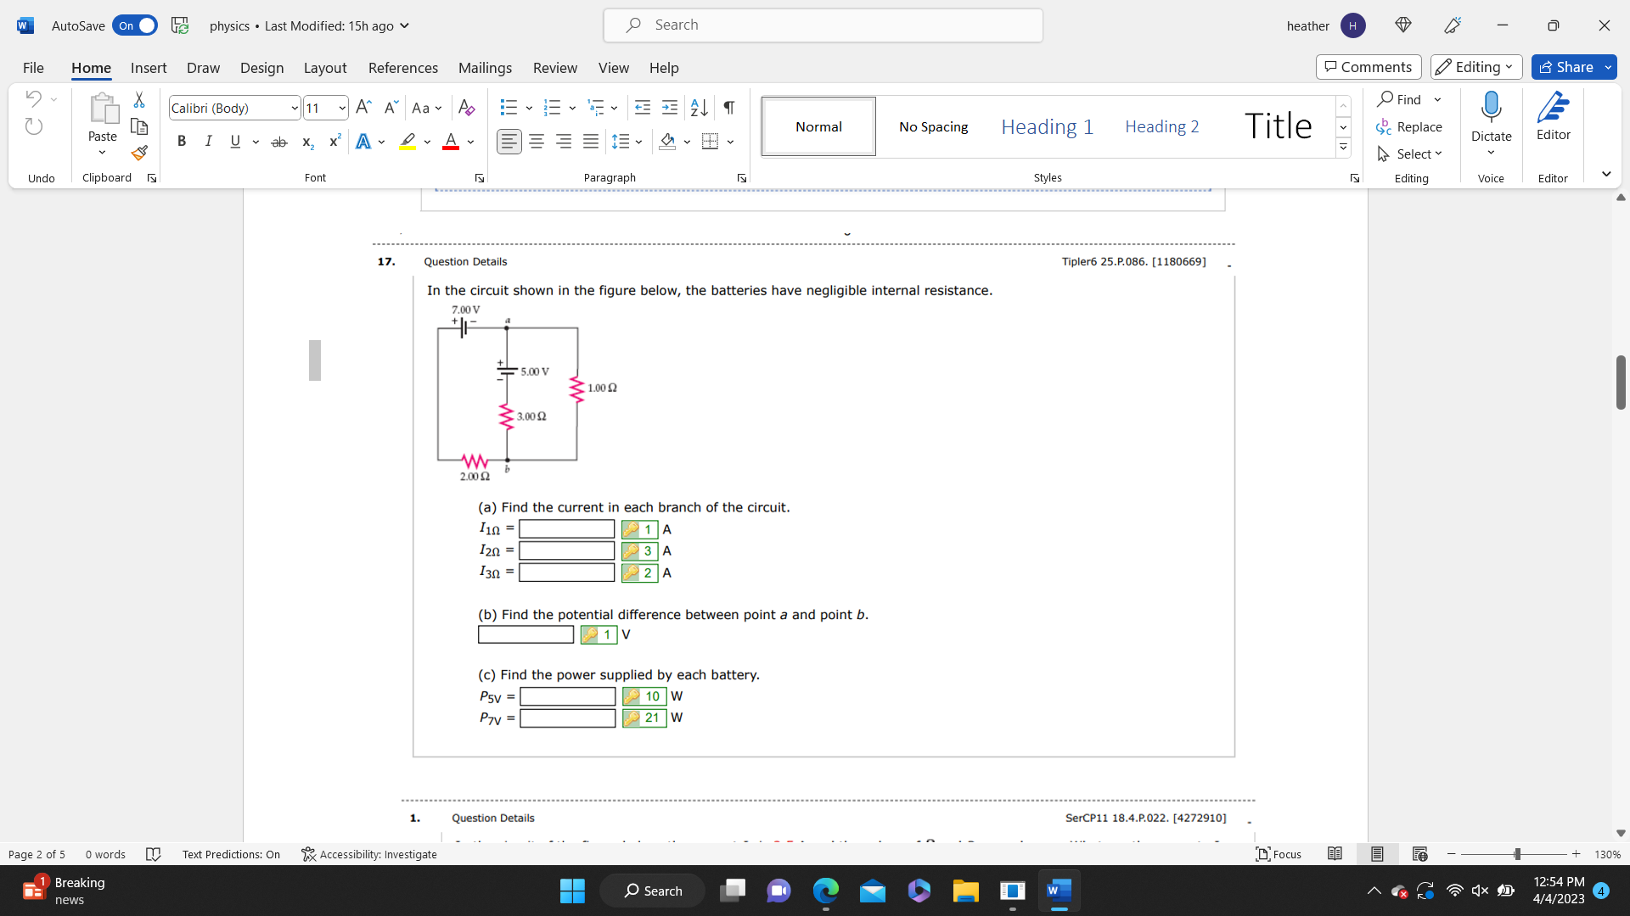Switch to Read Mode in status bar
The image size is (1630, 916).
1335,854
